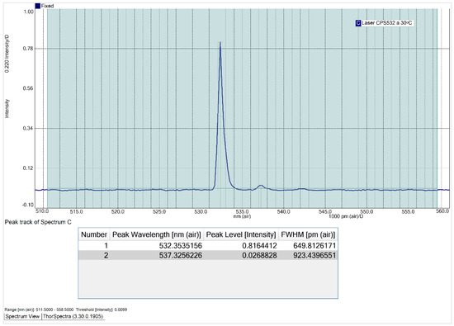Click the 'FWHM [pm (air)]' column header

click(308, 234)
